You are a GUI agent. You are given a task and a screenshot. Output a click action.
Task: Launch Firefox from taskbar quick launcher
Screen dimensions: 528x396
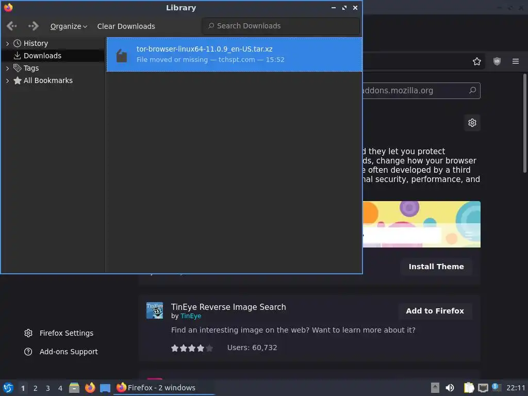point(90,388)
